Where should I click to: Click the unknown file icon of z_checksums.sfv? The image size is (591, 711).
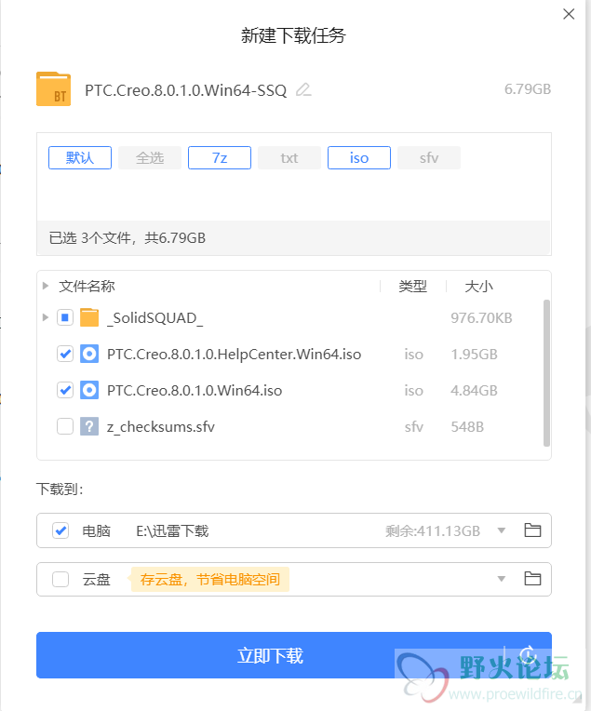point(89,426)
